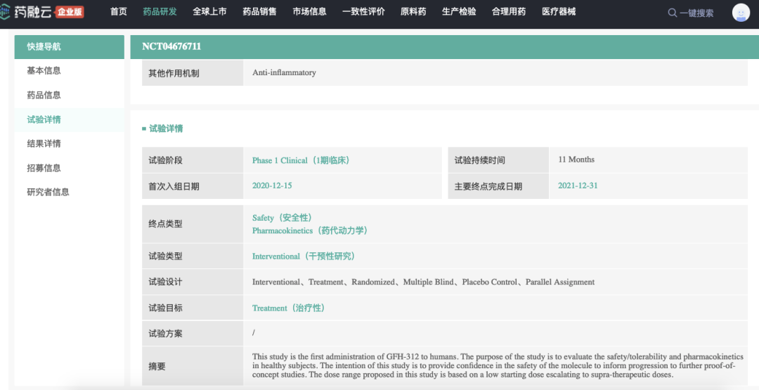
Task: Jump to 基本信息 in quick navigation
Action: tap(44, 71)
